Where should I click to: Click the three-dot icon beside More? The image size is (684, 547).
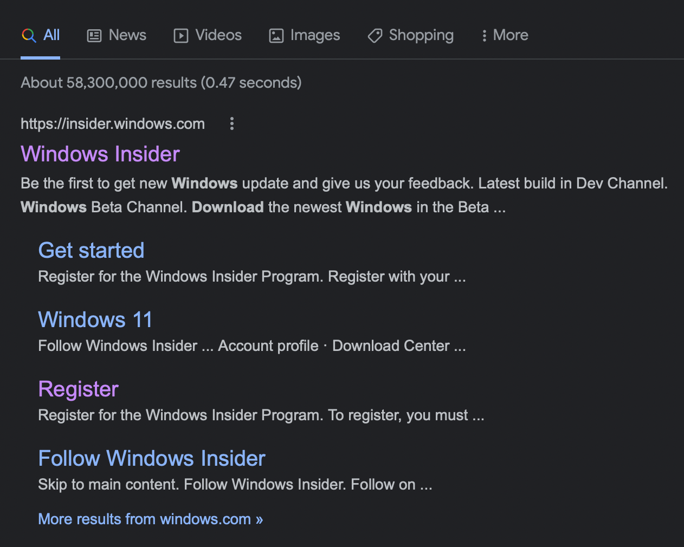coord(484,36)
